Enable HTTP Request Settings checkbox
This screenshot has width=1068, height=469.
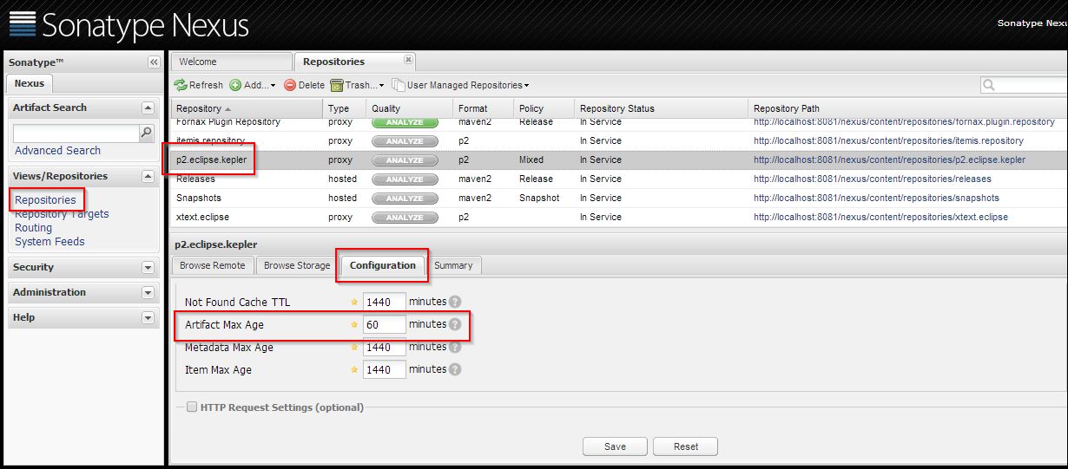[x=192, y=407]
